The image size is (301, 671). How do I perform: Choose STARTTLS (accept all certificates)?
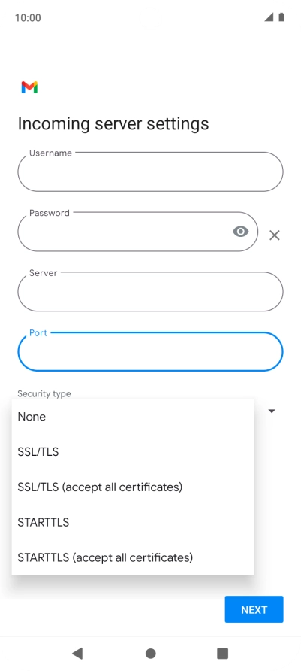133,557
